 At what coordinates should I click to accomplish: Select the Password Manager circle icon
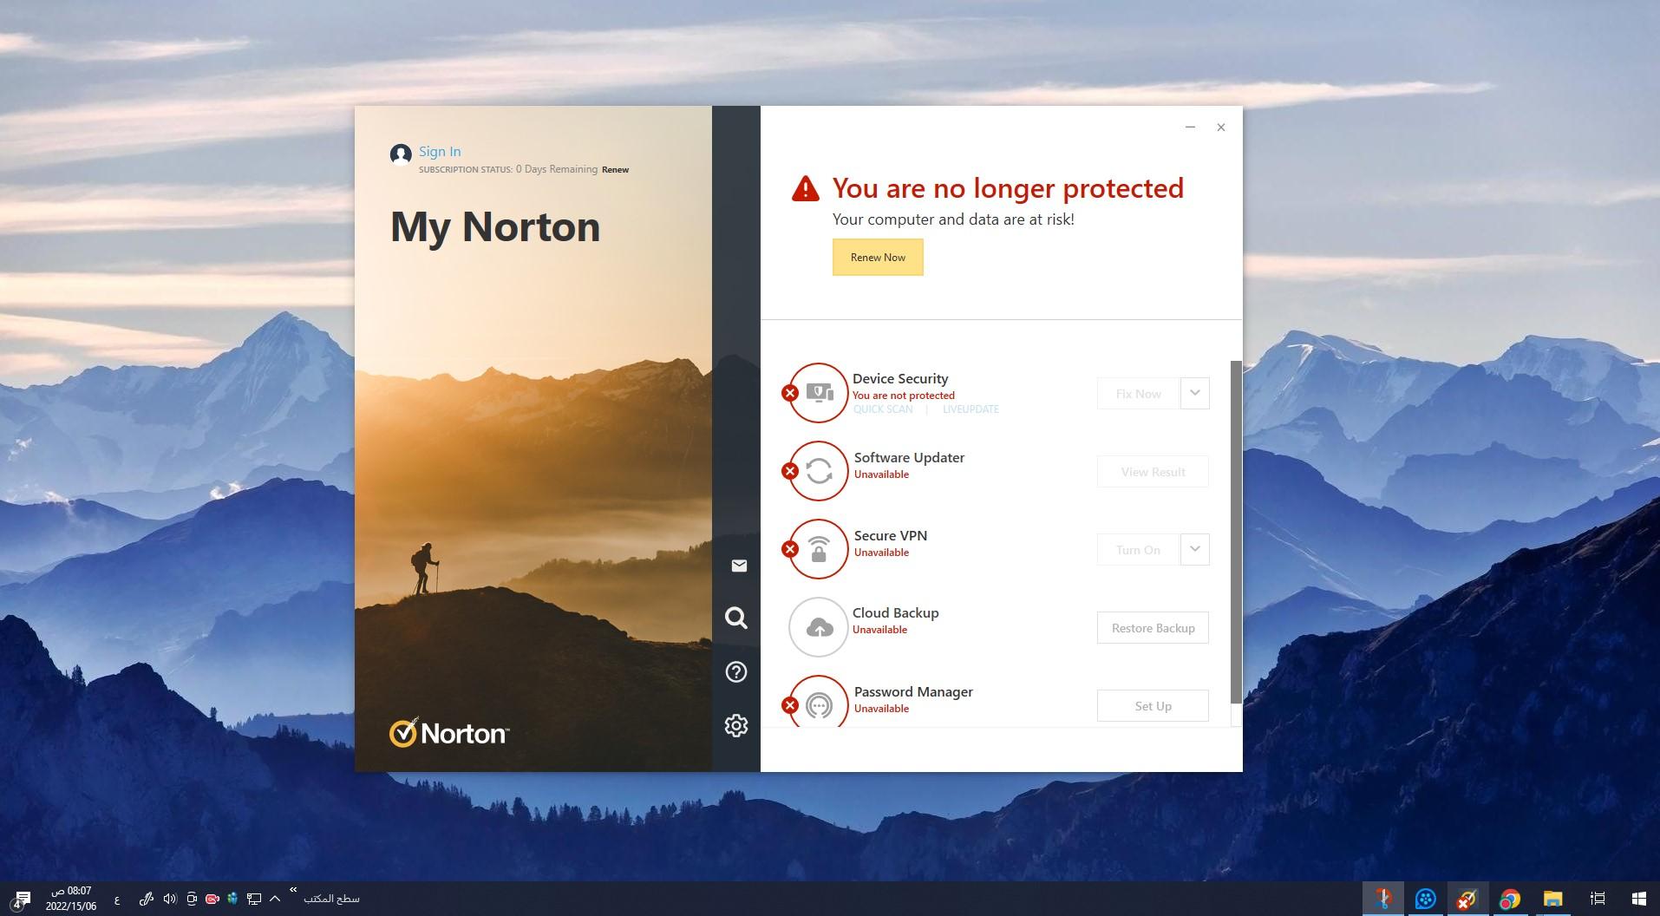pyautogui.click(x=818, y=701)
